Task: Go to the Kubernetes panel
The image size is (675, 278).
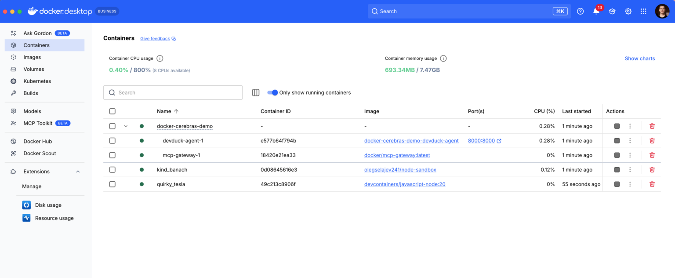Action: [x=37, y=81]
